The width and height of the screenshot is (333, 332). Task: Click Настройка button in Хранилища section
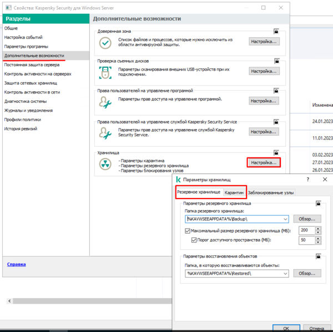click(264, 162)
